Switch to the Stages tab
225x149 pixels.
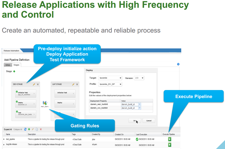pos(16,65)
